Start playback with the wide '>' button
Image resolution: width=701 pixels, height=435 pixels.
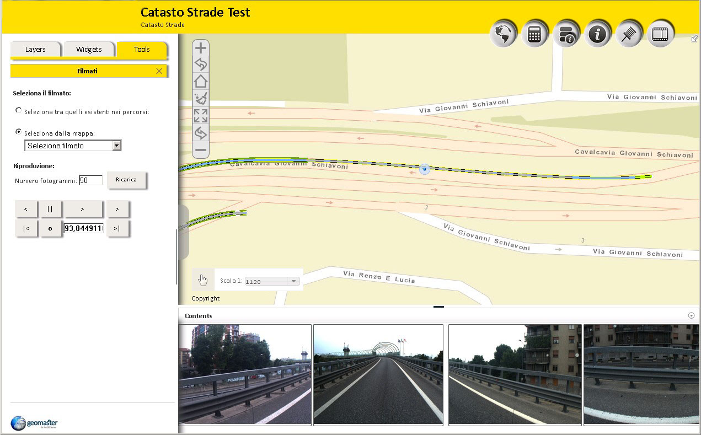[x=83, y=209]
